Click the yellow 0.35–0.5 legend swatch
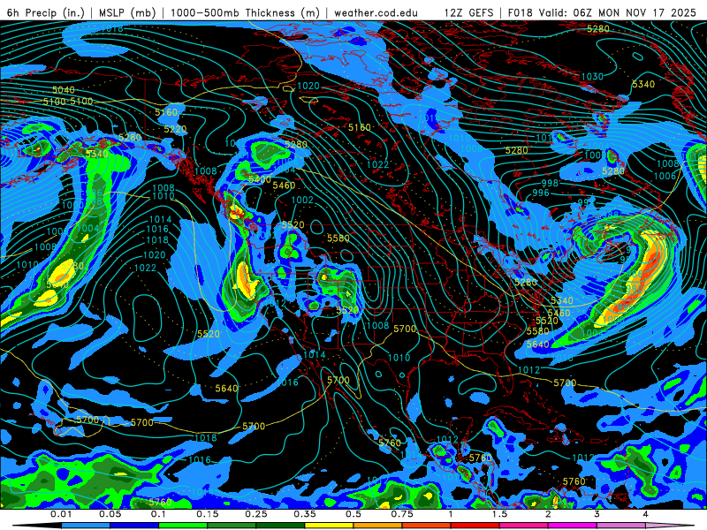This screenshot has width=707, height=530. point(329,526)
